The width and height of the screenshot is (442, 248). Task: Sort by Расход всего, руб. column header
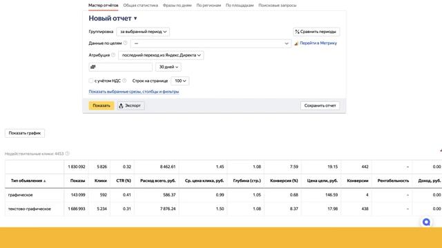click(158, 180)
